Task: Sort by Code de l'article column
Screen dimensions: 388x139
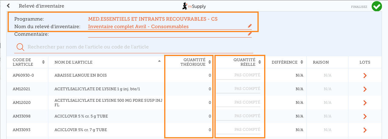Action: [x=43, y=62]
